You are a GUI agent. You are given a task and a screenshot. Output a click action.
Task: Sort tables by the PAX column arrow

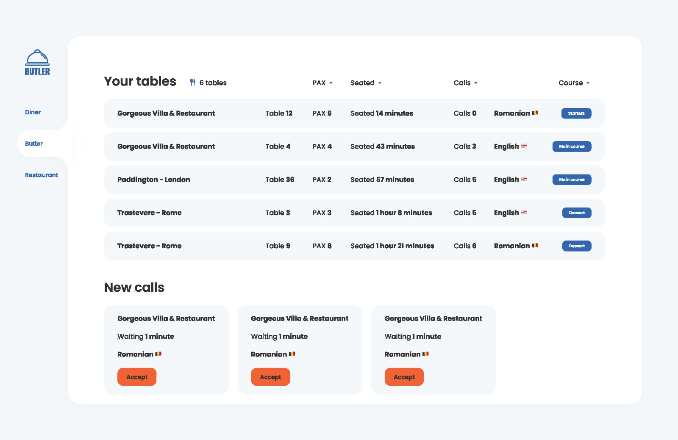tap(331, 83)
